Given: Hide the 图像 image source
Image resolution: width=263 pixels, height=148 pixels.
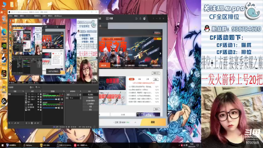Looking at the screenshot, I should point(38,102).
